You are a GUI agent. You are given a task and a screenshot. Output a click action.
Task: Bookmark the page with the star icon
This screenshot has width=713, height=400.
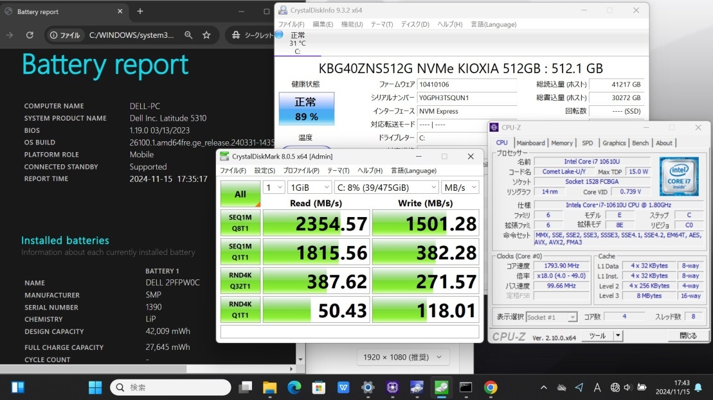(206, 35)
